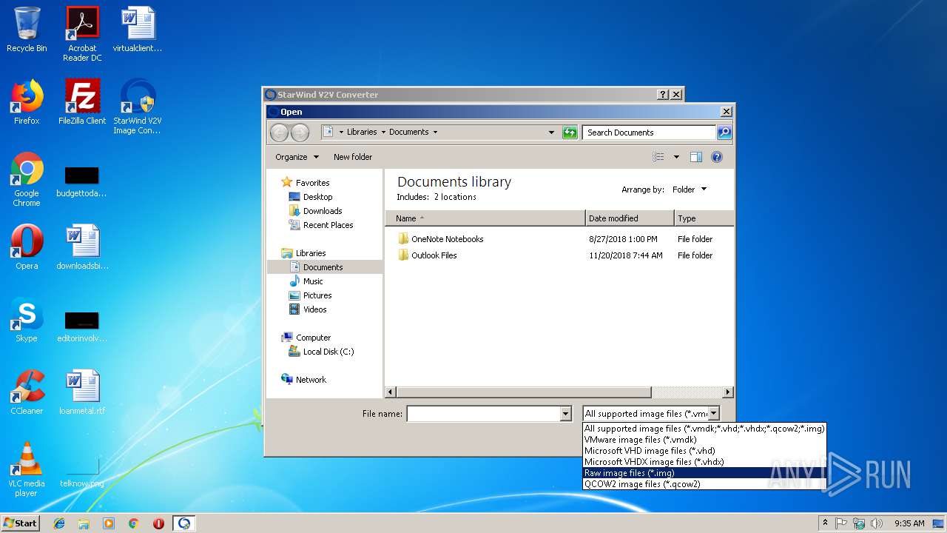The height and width of the screenshot is (533, 947).
Task: Open the loanmetal.rtf file icon
Action: (x=82, y=392)
